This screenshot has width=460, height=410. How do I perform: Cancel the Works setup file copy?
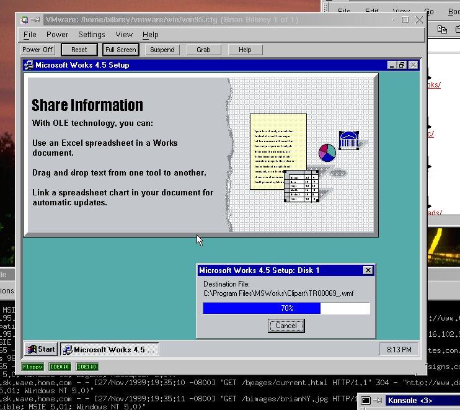pos(286,326)
